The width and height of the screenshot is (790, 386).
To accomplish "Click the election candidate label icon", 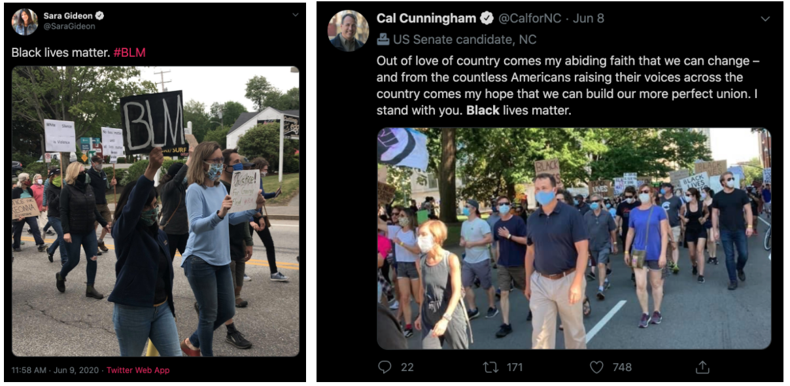I will [383, 40].
